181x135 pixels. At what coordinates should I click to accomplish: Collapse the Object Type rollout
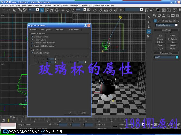tap(166, 30)
